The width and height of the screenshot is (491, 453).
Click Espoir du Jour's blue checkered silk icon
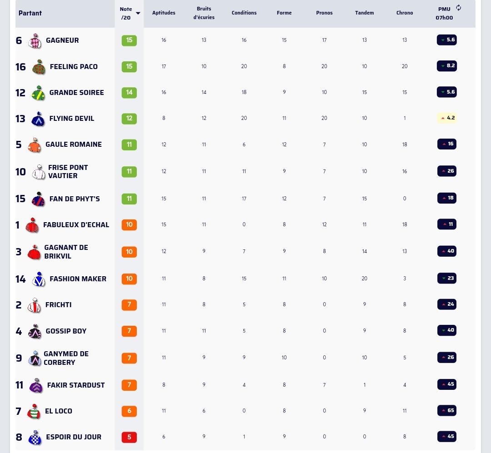point(35,438)
